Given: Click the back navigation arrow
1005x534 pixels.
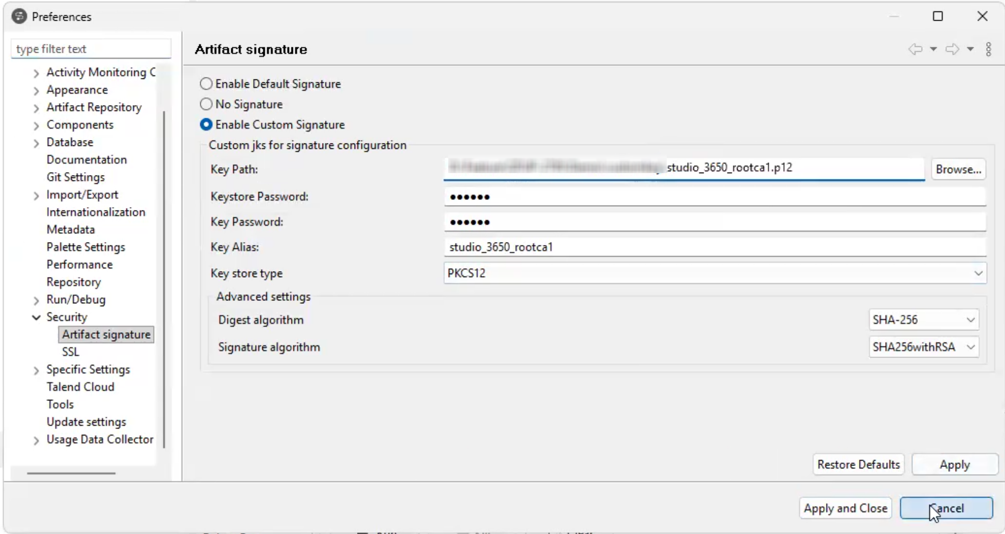Looking at the screenshot, I should (915, 49).
